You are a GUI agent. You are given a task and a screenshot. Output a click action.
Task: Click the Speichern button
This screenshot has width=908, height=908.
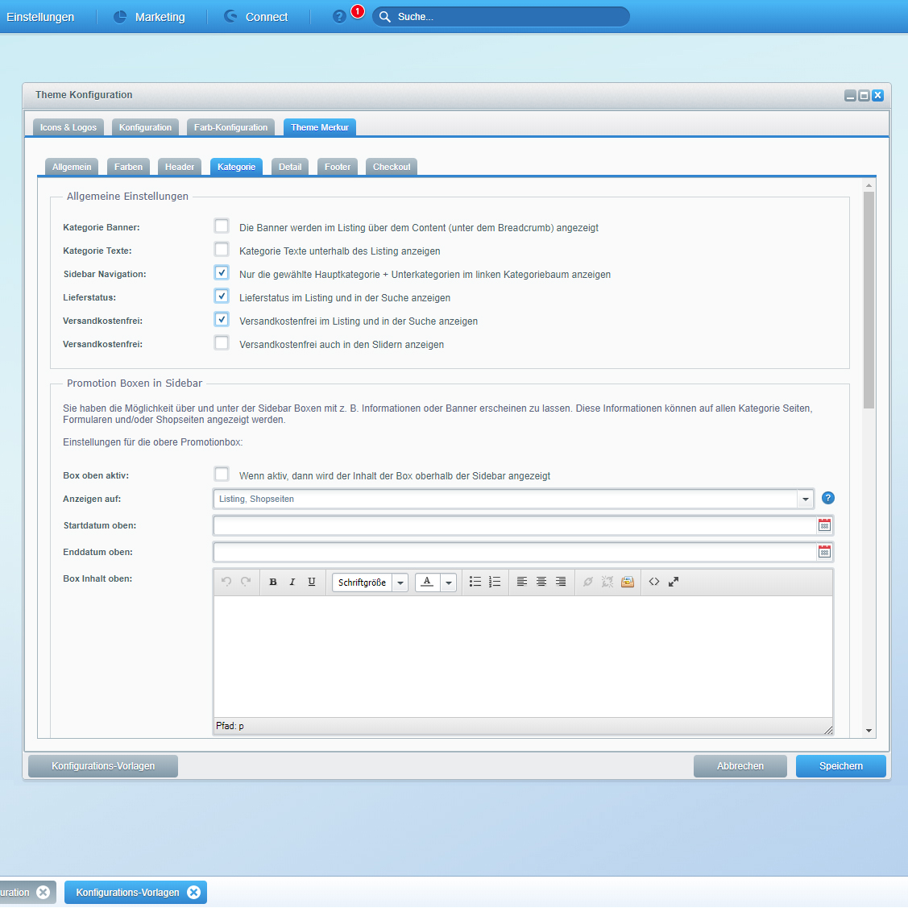[x=840, y=766]
